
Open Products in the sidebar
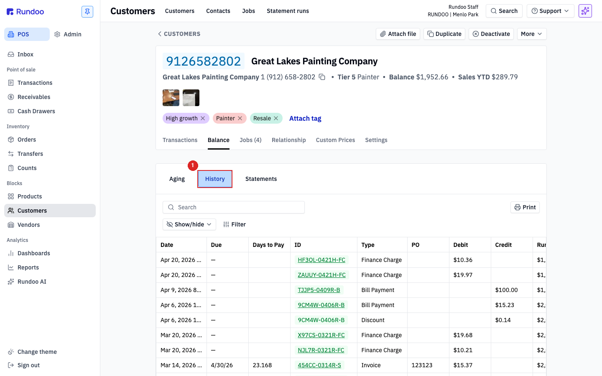[x=50, y=196]
